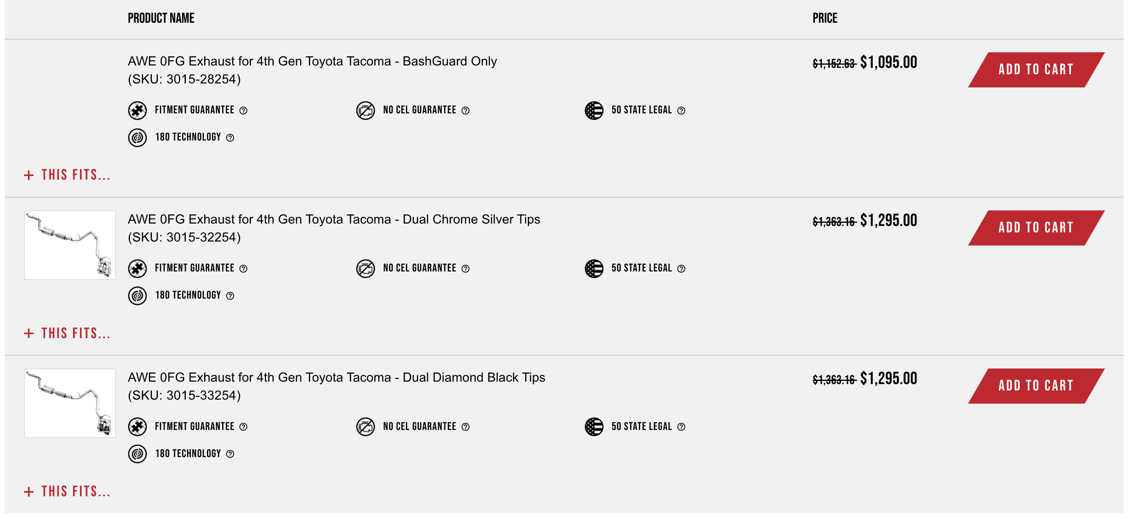Click 50 State Legal flag icon for BashGuard
1130x519 pixels.
(594, 111)
